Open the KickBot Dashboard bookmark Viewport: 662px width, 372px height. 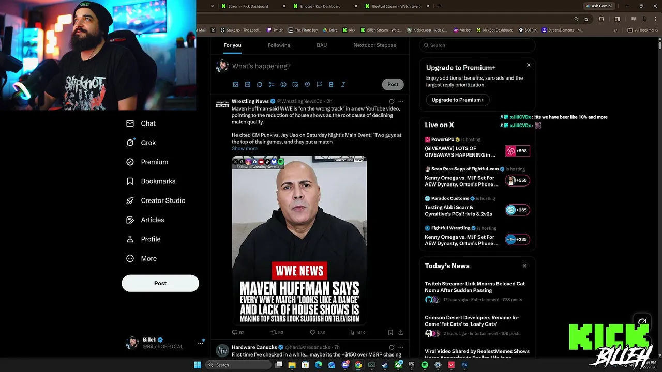[x=494, y=30]
